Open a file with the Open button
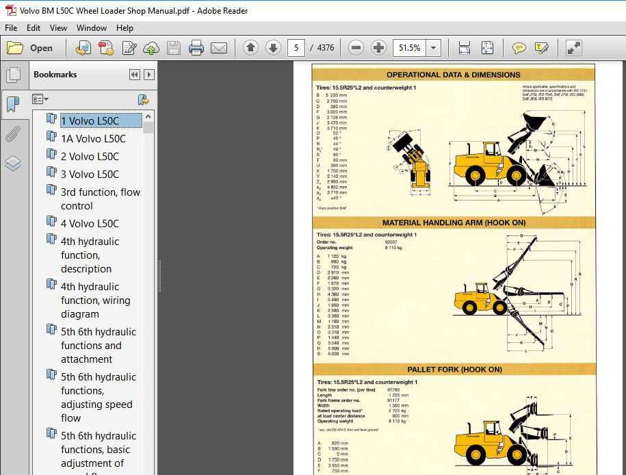The width and height of the screenshot is (626, 475). [x=30, y=48]
